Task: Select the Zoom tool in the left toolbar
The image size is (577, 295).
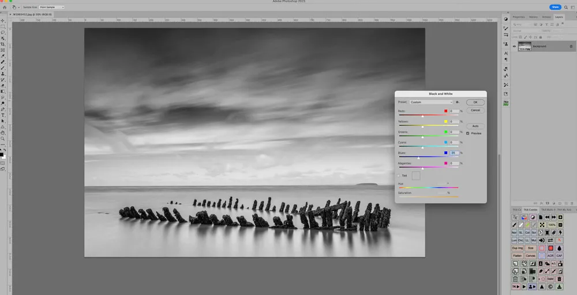Action: click(2, 139)
